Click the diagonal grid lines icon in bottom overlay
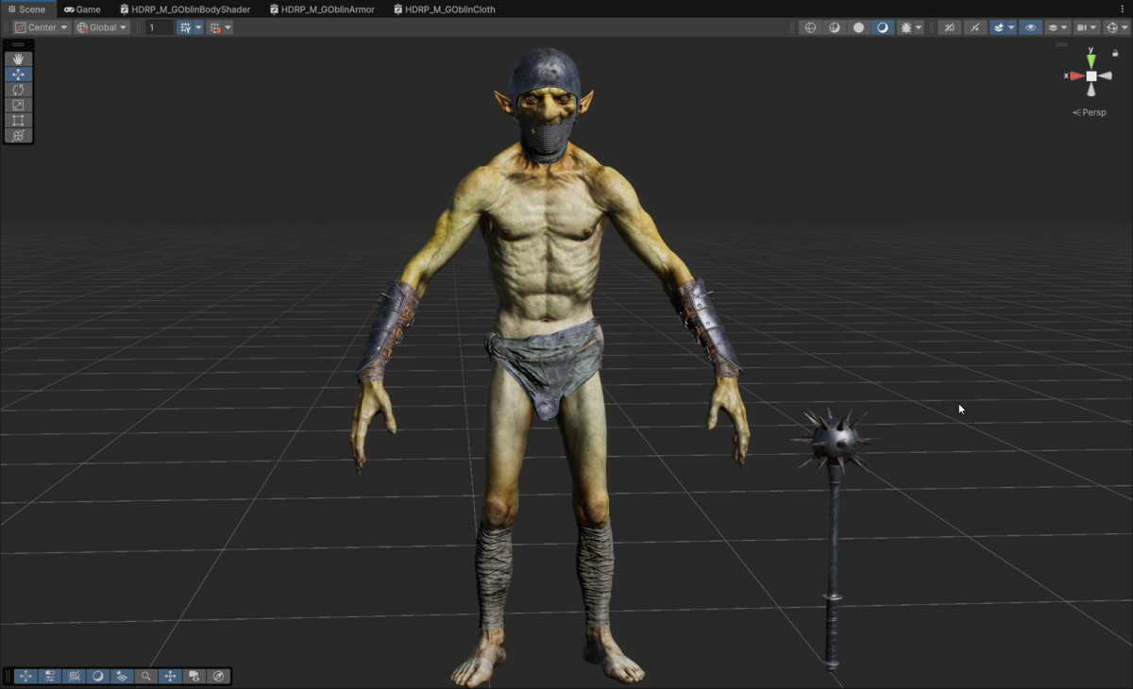 74,676
